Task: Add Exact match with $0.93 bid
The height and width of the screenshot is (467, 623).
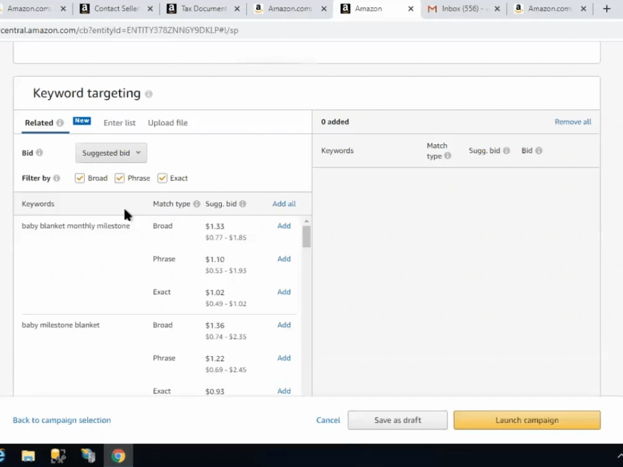Action: [x=284, y=391]
